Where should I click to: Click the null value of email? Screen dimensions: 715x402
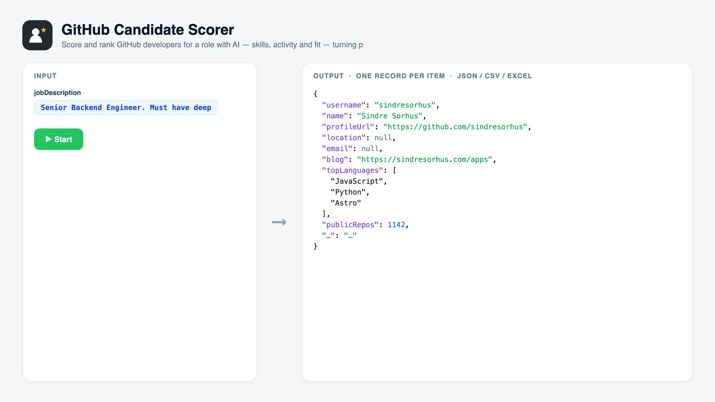click(370, 148)
